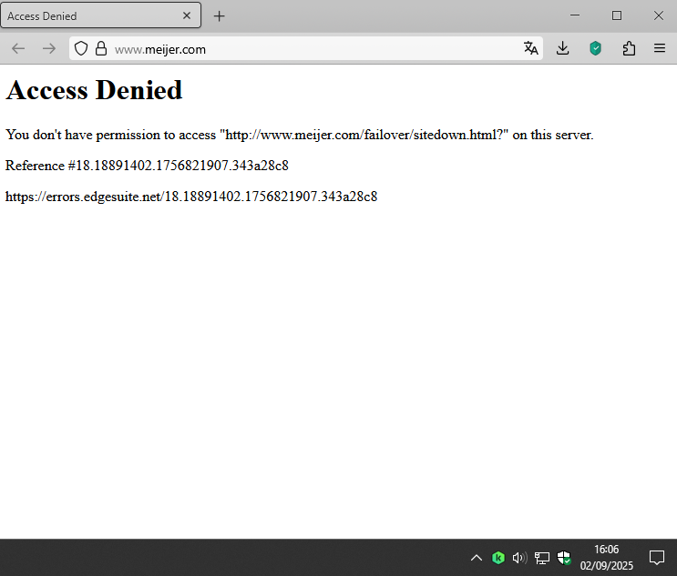677x576 pixels.
Task: Go forward with the arrow button
Action: tap(49, 49)
